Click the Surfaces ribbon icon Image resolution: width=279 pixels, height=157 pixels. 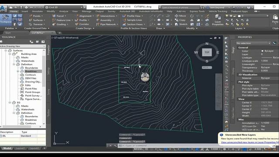[x=31, y=20]
